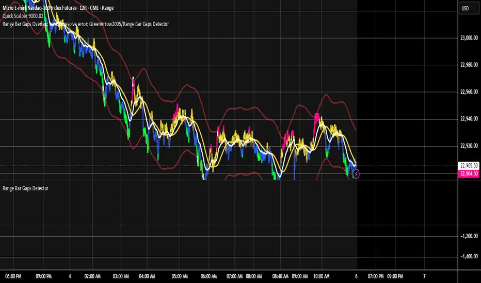
Task: Select the Micro E-mini Nasdaq-100 symbol title
Action: click(58, 8)
